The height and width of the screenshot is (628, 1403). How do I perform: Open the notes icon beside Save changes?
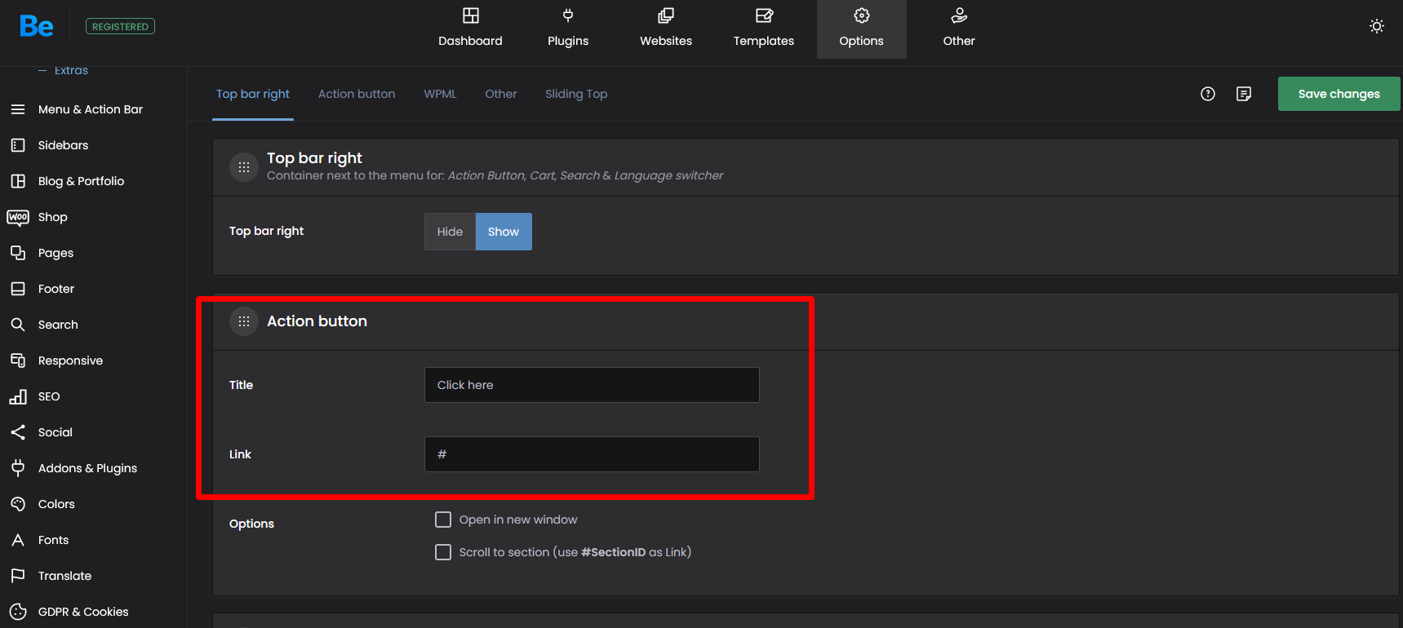click(x=1244, y=94)
